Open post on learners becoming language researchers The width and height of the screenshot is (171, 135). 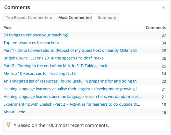click(x=73, y=97)
